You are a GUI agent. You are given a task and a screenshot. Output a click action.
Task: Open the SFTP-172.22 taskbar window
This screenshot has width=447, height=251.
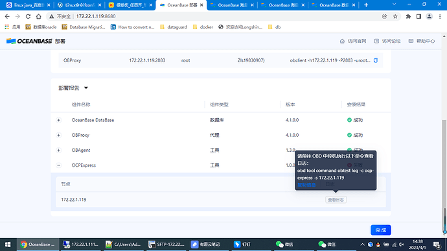pyautogui.click(x=166, y=245)
